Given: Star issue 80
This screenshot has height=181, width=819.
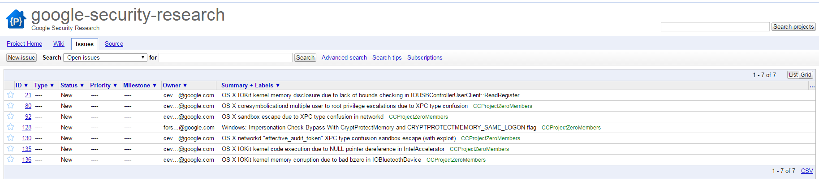Looking at the screenshot, I should 11,105.
